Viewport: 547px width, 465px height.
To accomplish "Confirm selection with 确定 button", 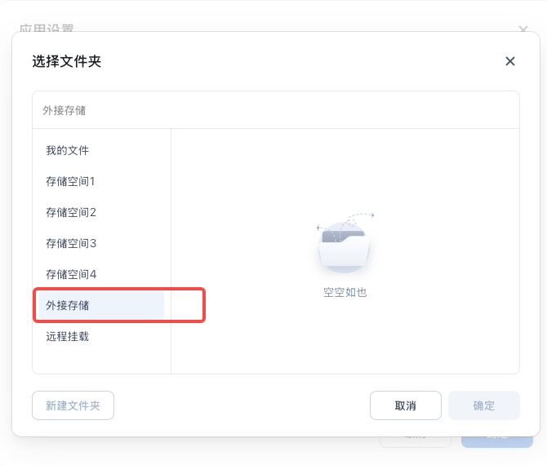I will pos(484,405).
